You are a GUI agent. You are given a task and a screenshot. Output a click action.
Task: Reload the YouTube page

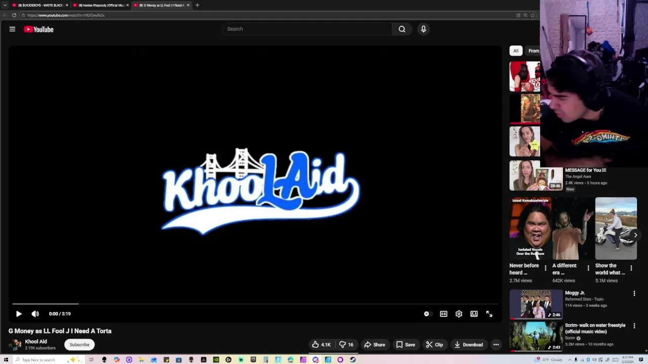(x=14, y=15)
